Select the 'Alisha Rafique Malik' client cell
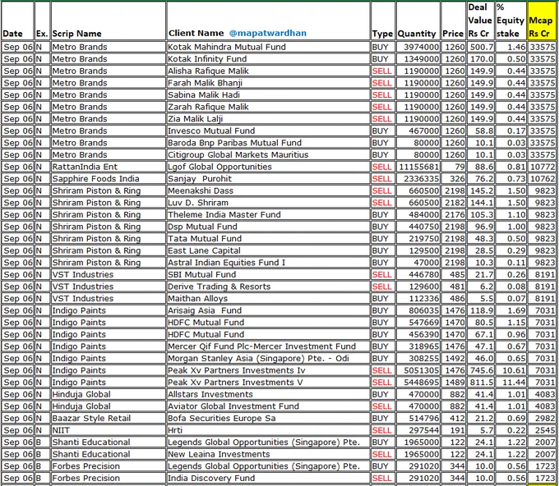Viewport: 559px width, 486px height. click(x=268, y=71)
